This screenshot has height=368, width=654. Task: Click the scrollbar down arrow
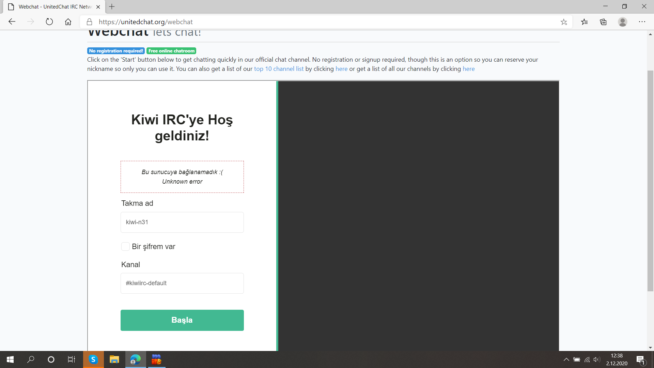click(650, 348)
